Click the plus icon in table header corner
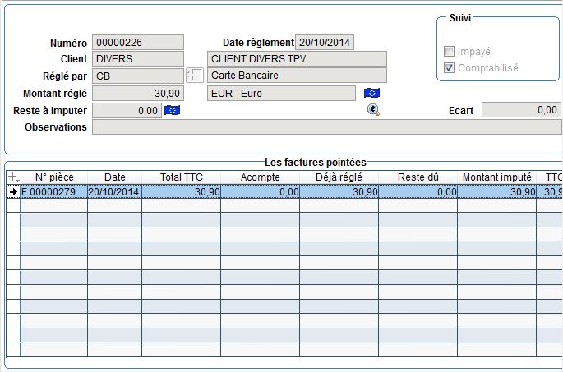This screenshot has height=372, width=563. [x=12, y=177]
